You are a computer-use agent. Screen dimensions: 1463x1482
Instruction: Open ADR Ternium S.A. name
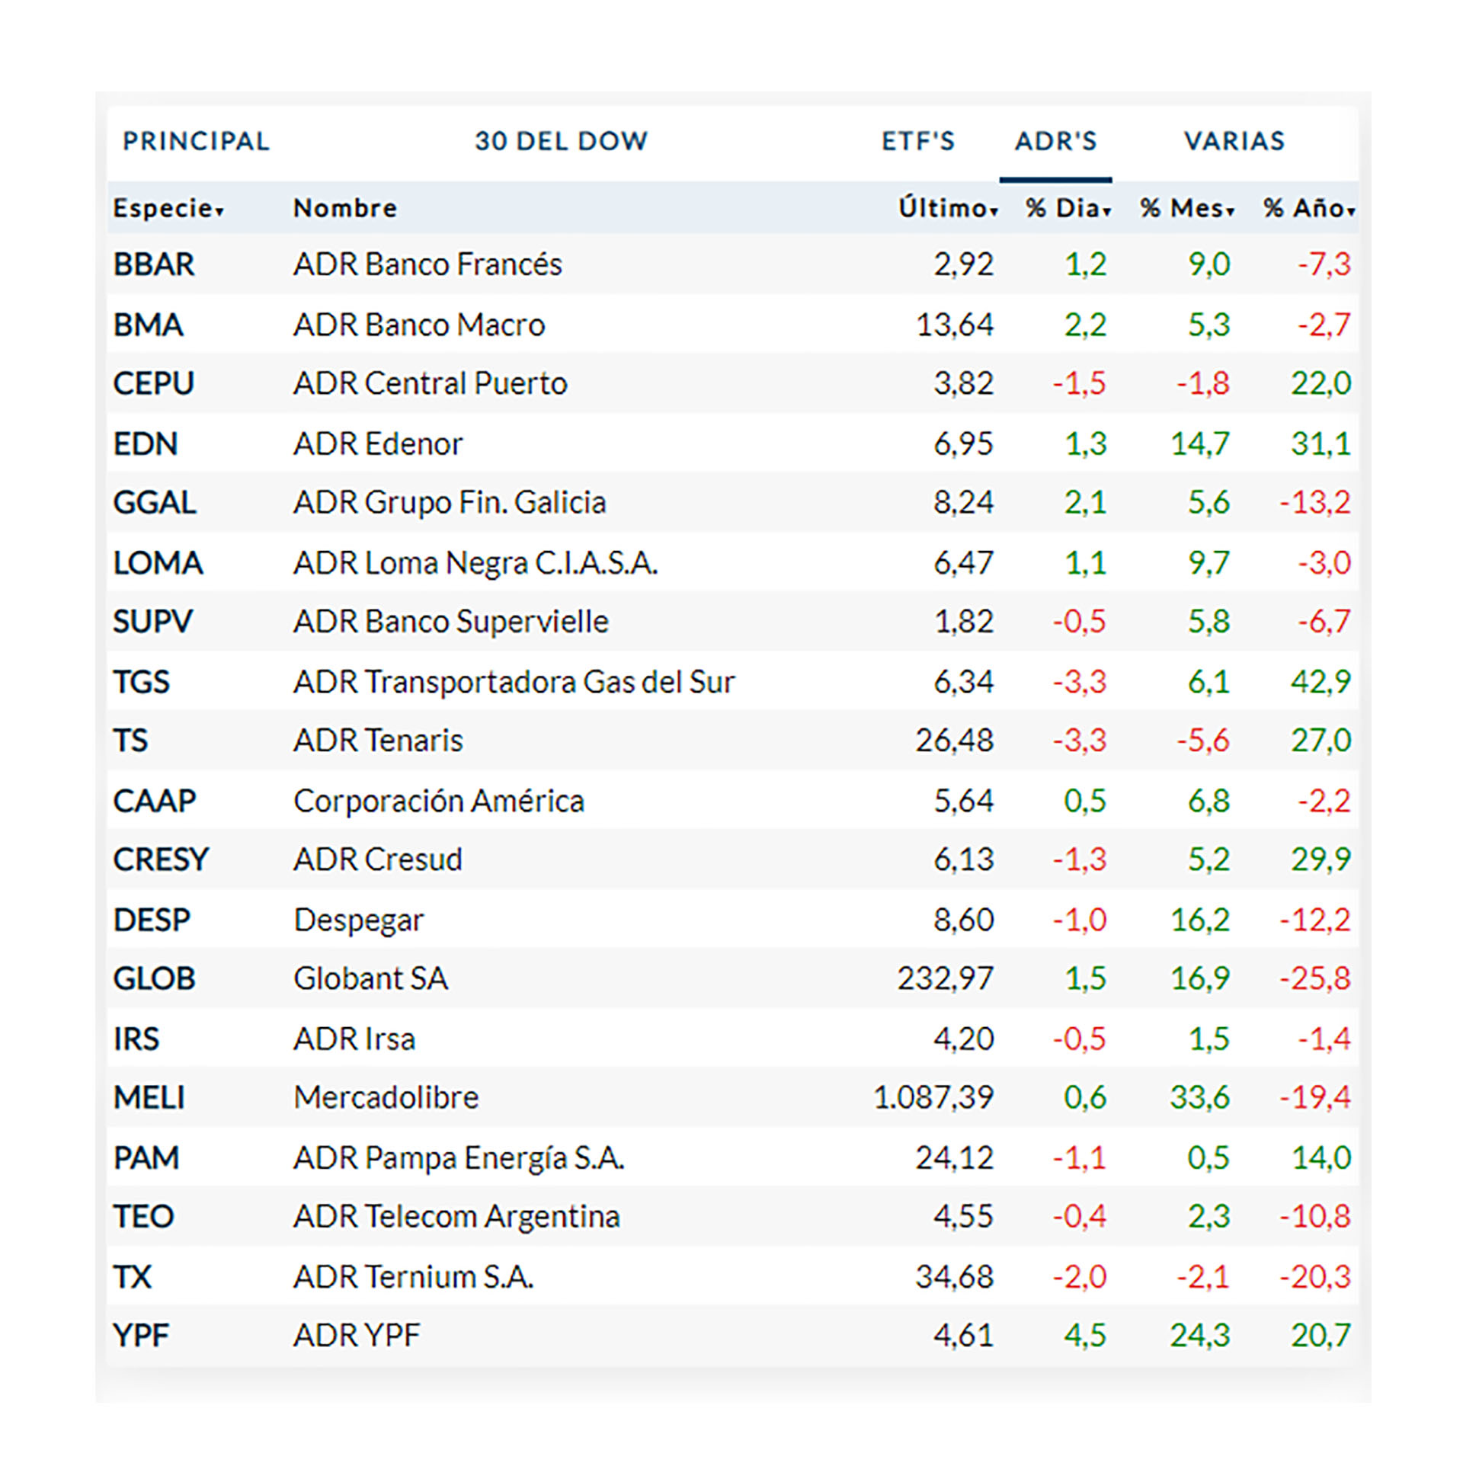(x=414, y=1277)
